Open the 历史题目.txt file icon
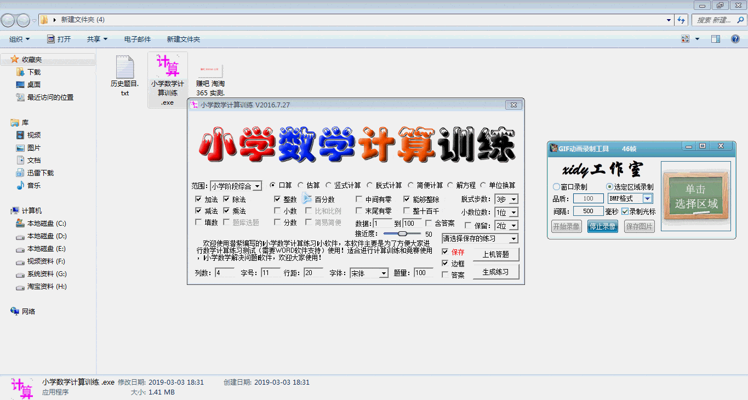The width and height of the screenshot is (748, 400). click(125, 67)
